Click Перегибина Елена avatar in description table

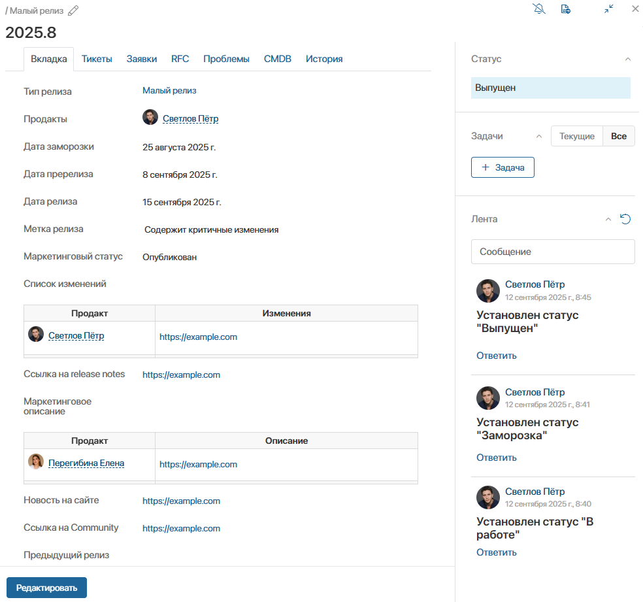tap(36, 461)
